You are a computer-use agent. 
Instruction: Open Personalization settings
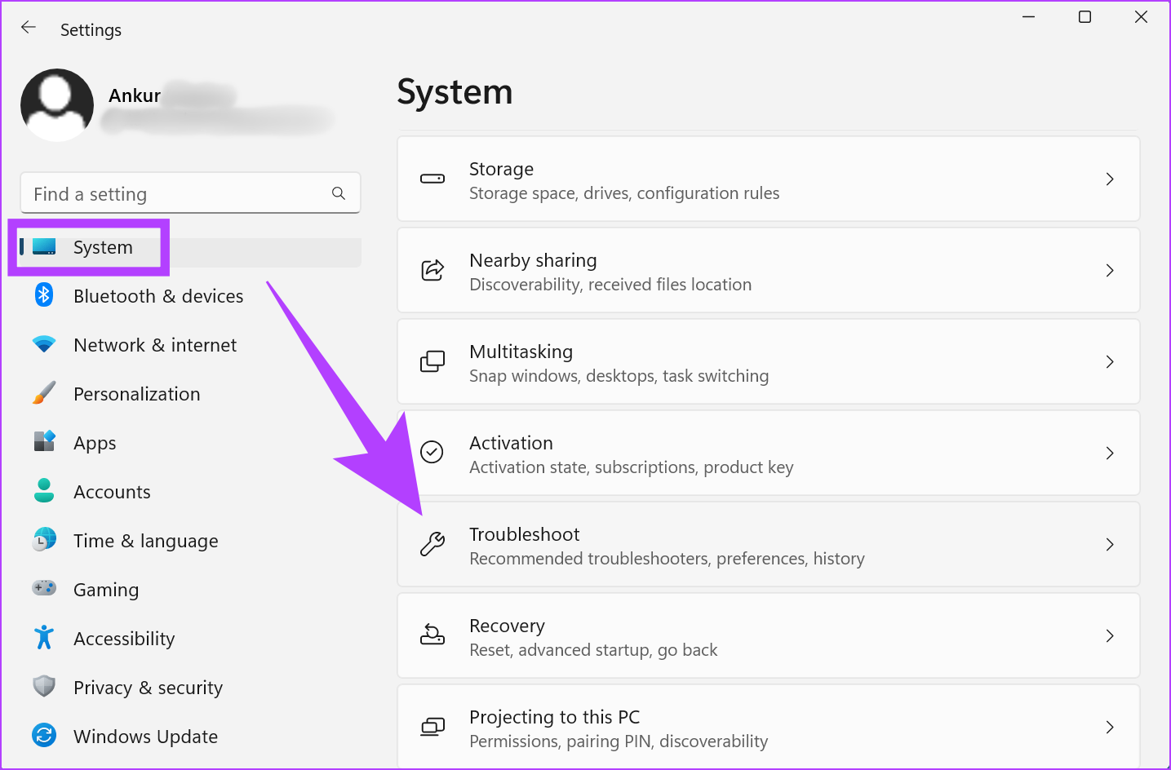click(137, 394)
